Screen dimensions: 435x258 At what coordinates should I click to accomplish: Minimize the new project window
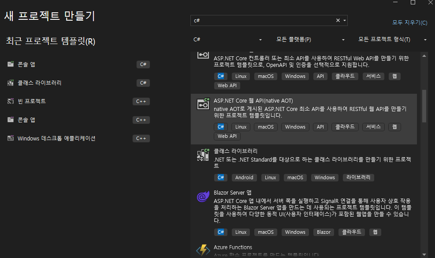tap(395, 3)
